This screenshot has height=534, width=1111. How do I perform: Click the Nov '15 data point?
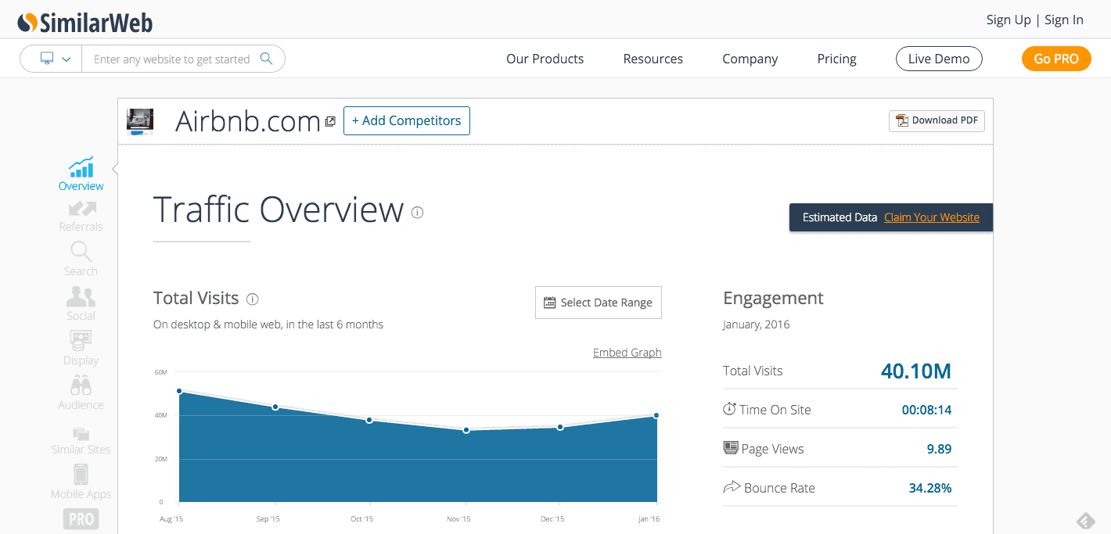click(x=466, y=430)
